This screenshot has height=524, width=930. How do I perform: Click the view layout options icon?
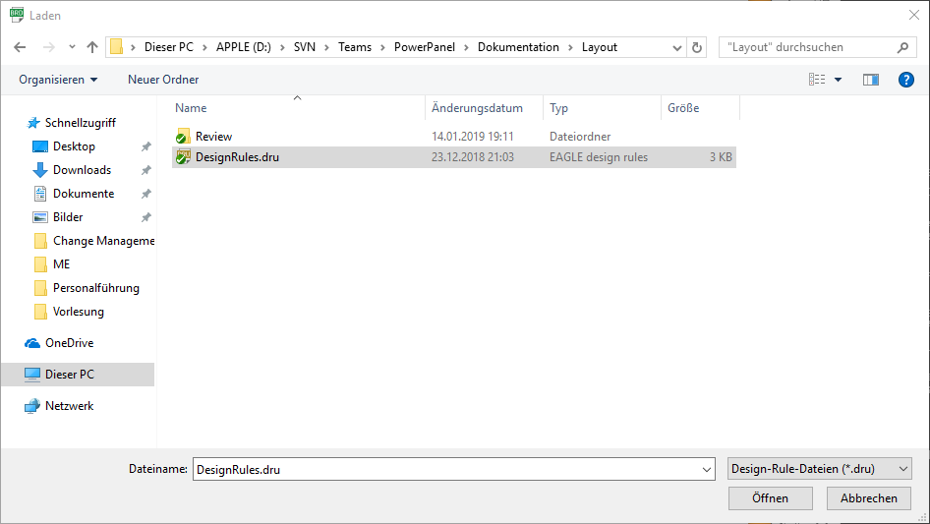click(817, 80)
